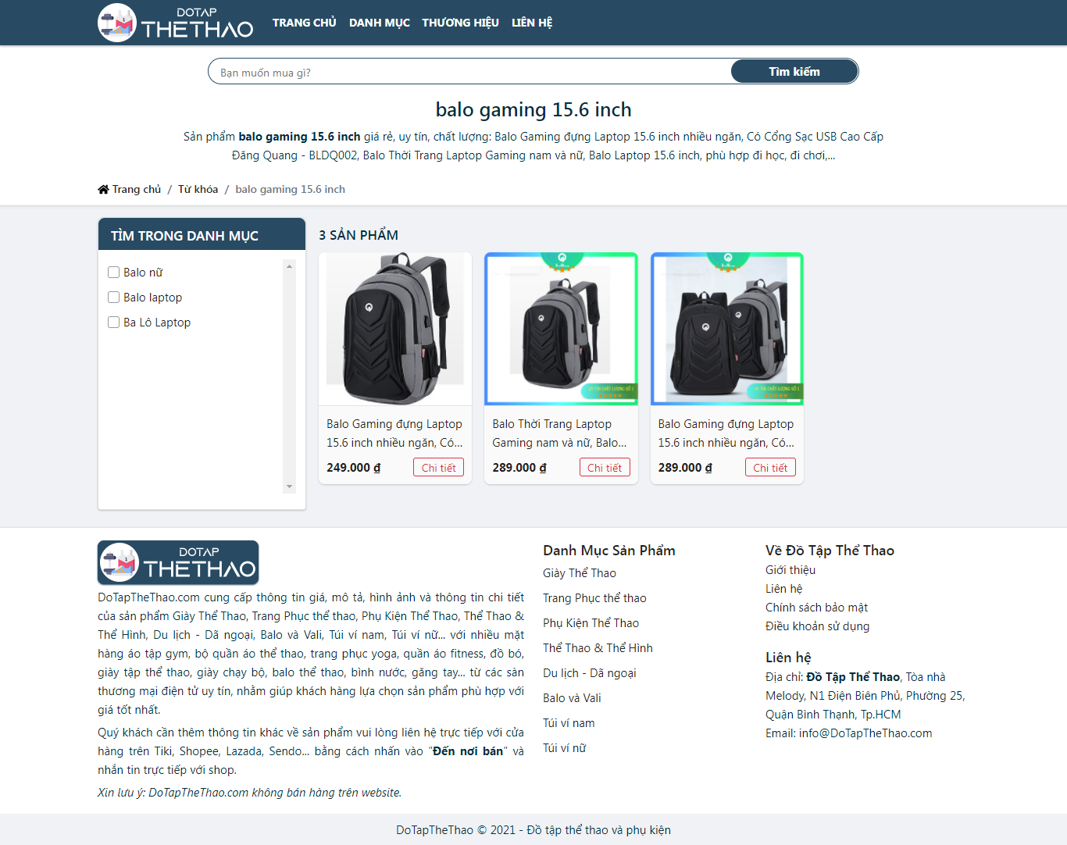
Task: Check the Balo nữ checkbox
Action: tap(114, 273)
